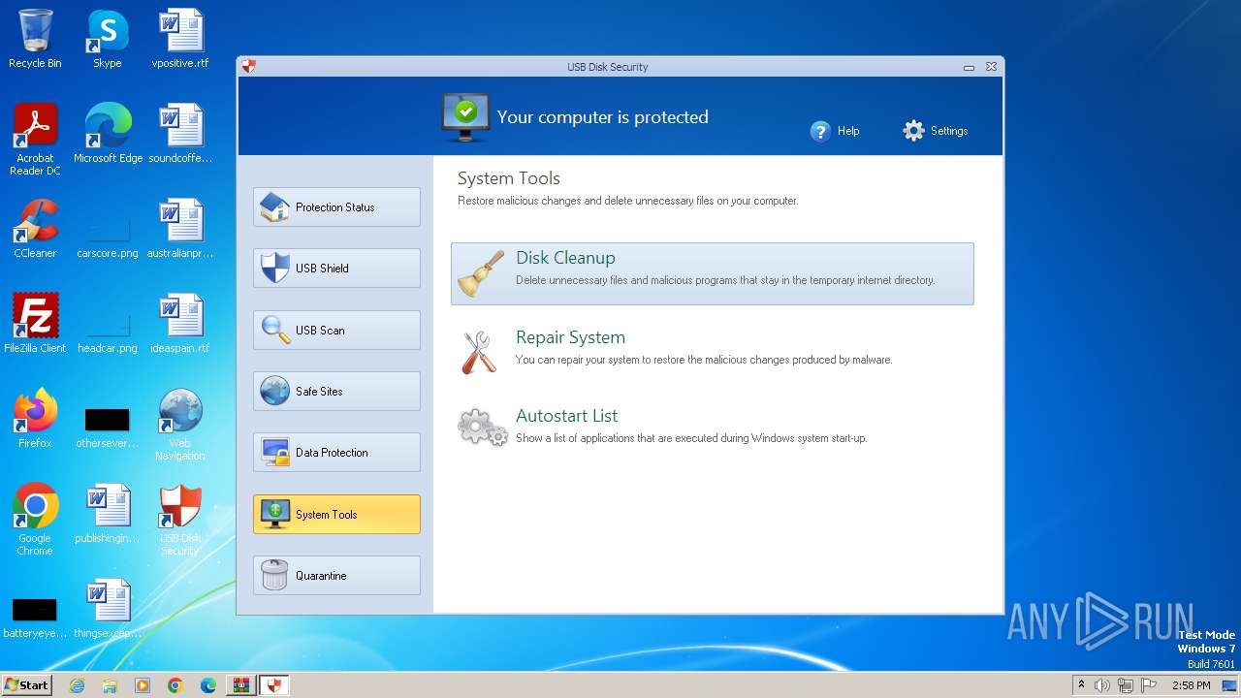Viewport: 1241px width, 698px height.
Task: Click the protected monitor checkmark icon
Action: coord(465,117)
